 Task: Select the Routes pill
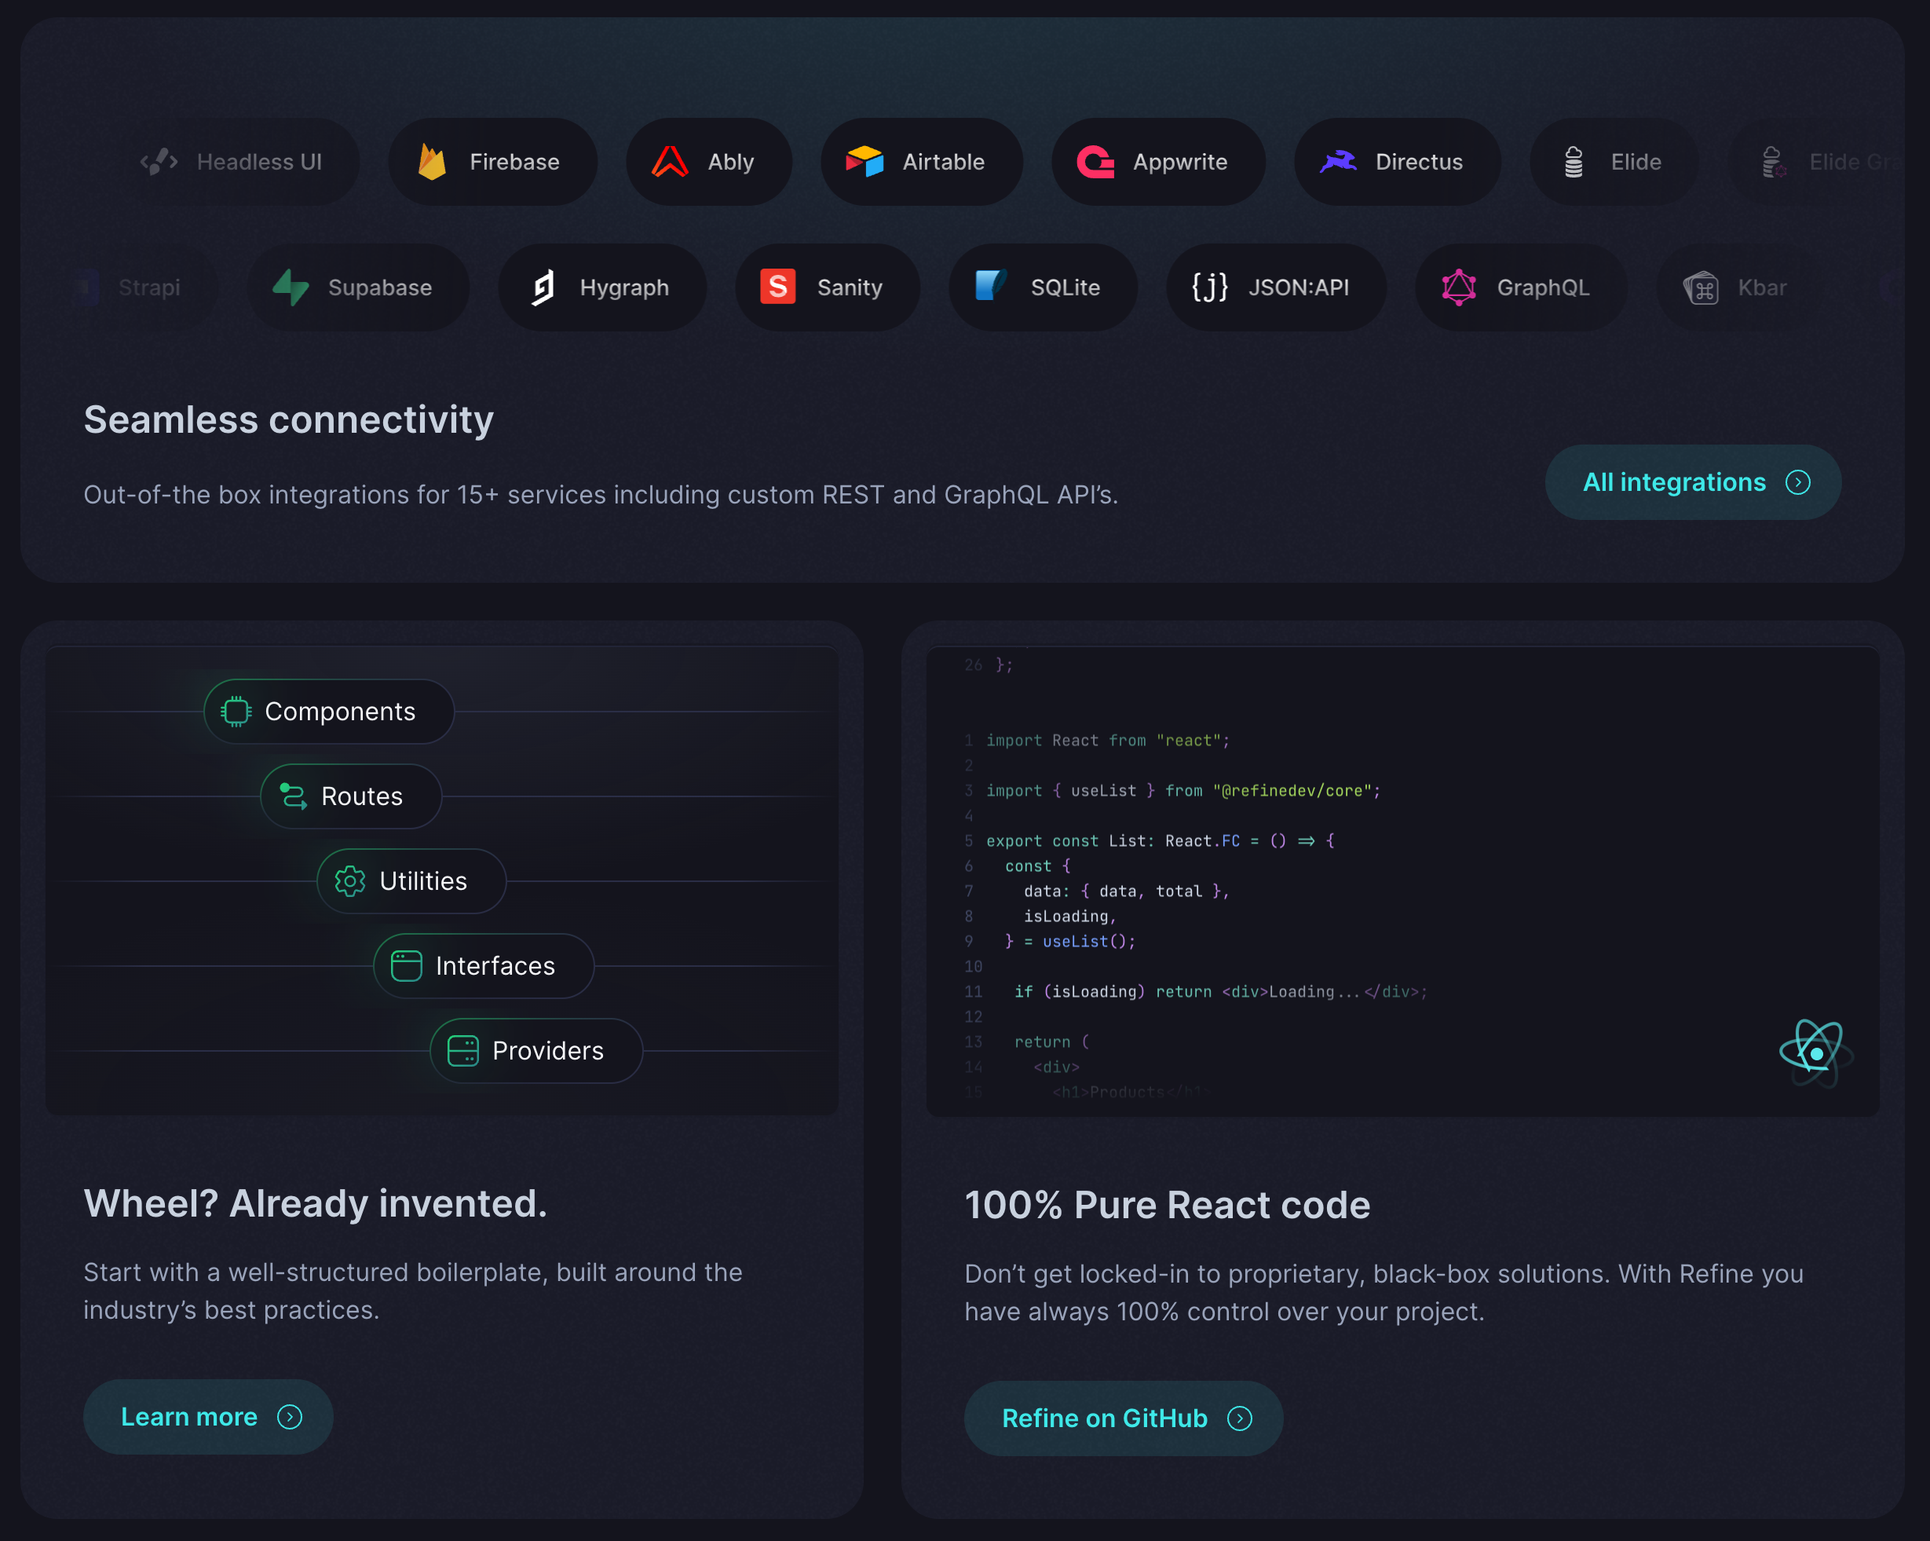[352, 796]
